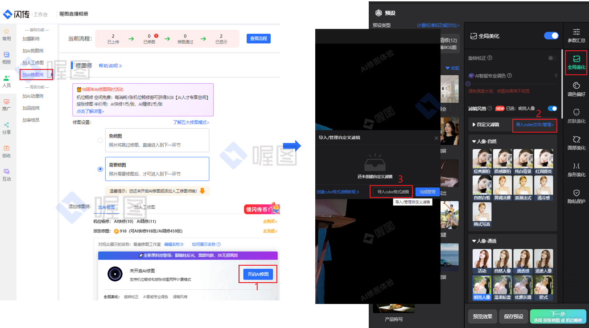Open 加审核员 menu item
This screenshot has height=328, width=589.
point(31,120)
